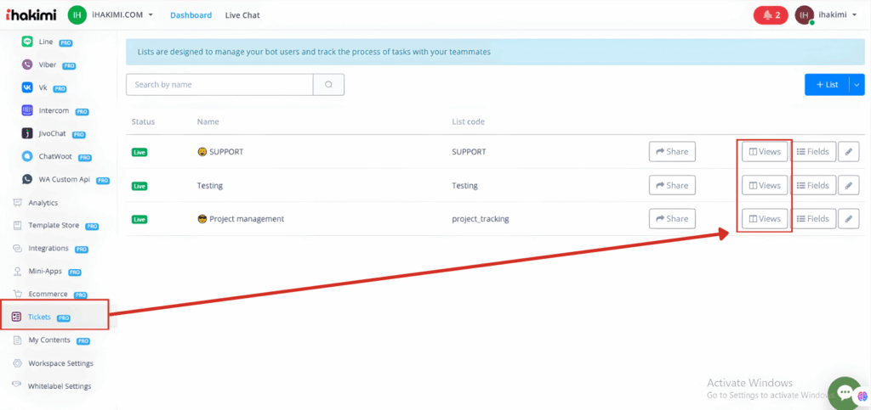Click the + List button
This screenshot has height=410, width=871.
tap(827, 84)
